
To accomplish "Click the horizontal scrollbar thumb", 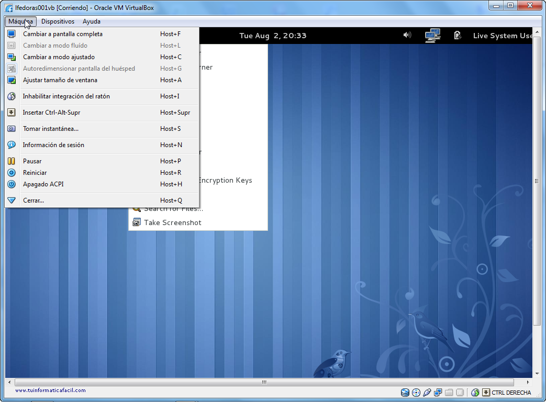I will coord(264,382).
